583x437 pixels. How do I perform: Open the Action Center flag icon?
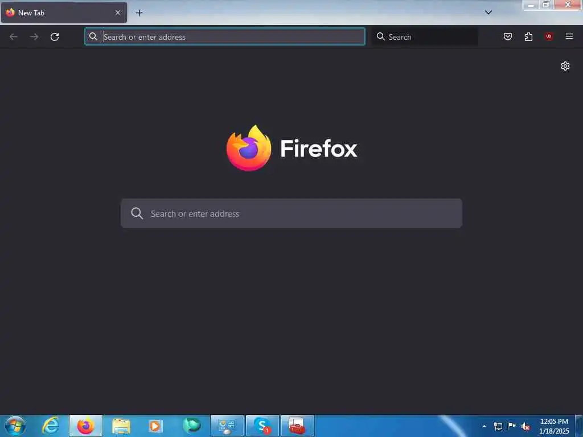512,426
